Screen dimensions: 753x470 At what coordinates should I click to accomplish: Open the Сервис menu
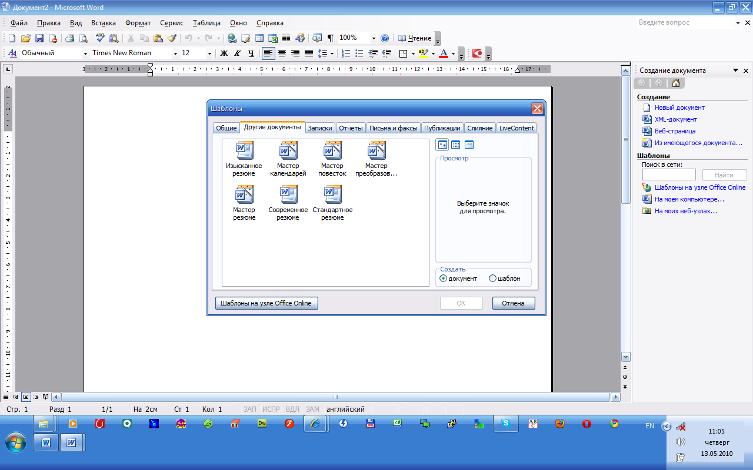[x=172, y=23]
